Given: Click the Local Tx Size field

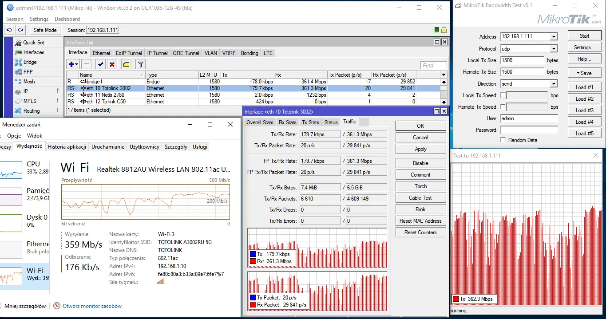Looking at the screenshot, I should 522,60.
